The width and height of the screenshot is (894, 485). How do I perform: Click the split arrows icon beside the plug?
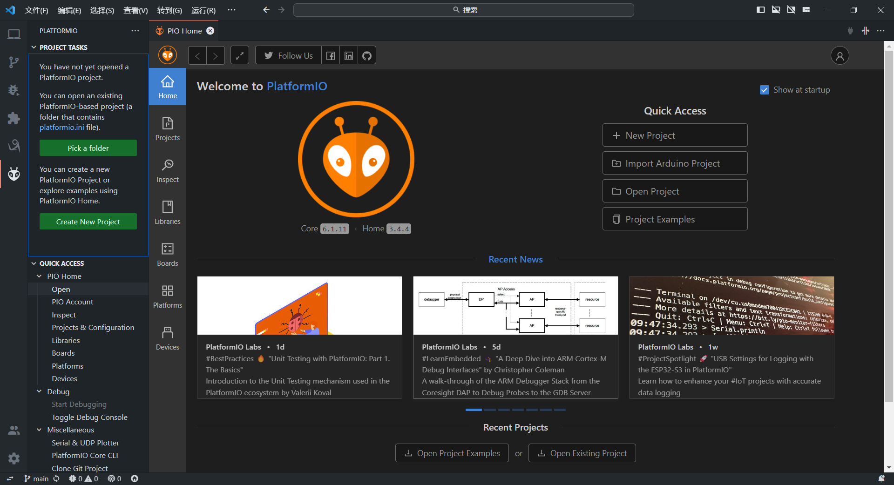(x=866, y=31)
